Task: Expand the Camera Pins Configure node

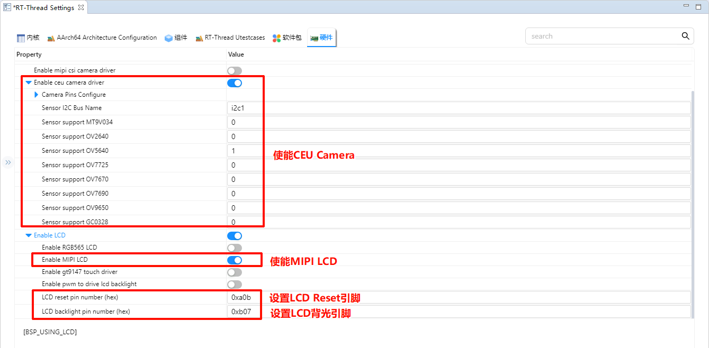Action: (x=37, y=95)
